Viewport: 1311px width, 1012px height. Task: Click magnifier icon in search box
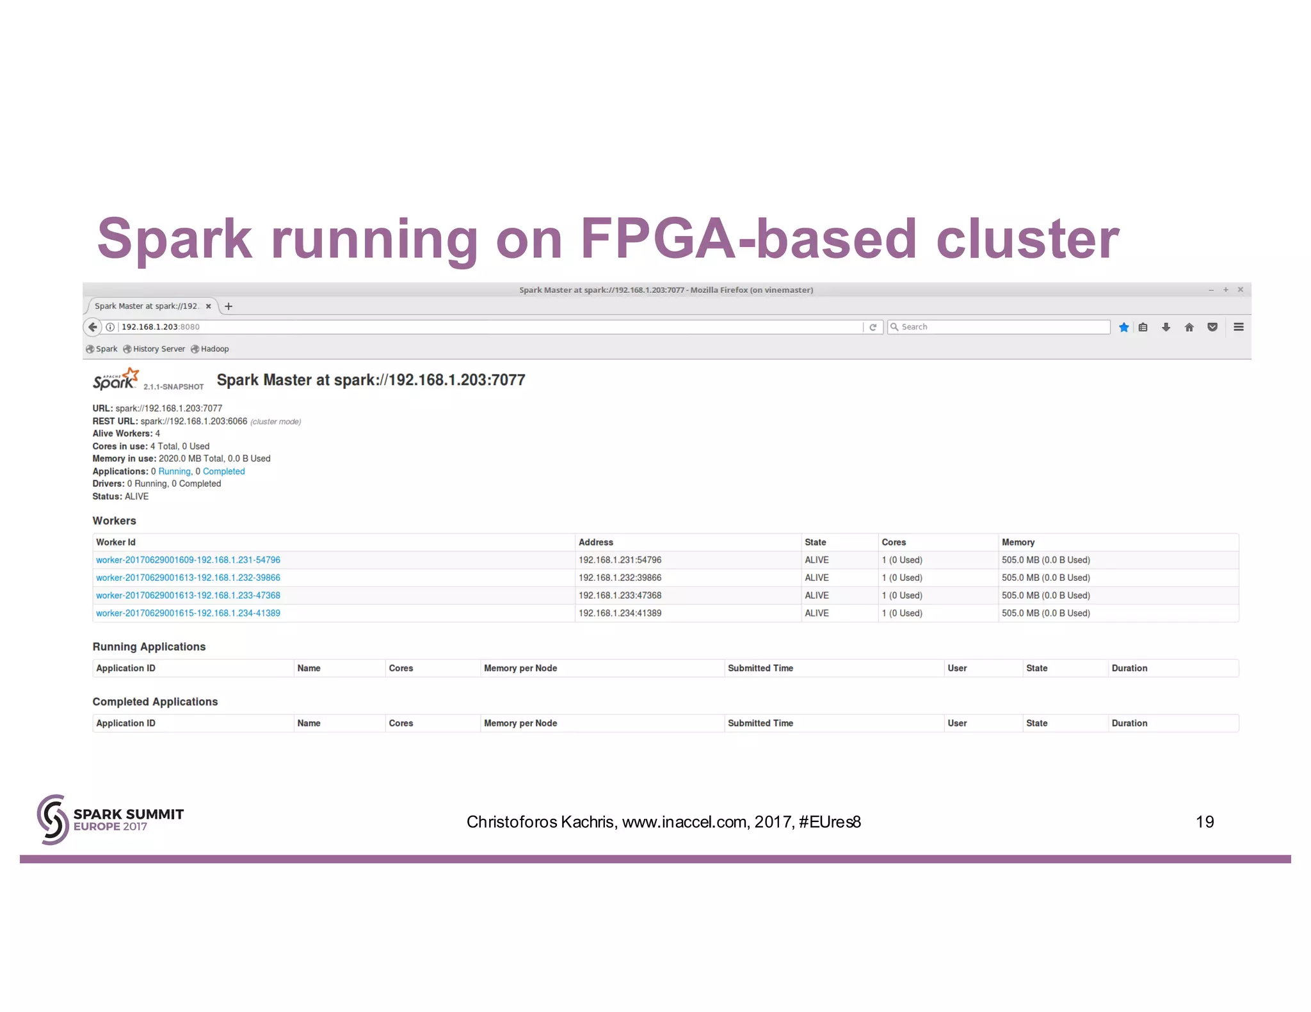pyautogui.click(x=894, y=327)
